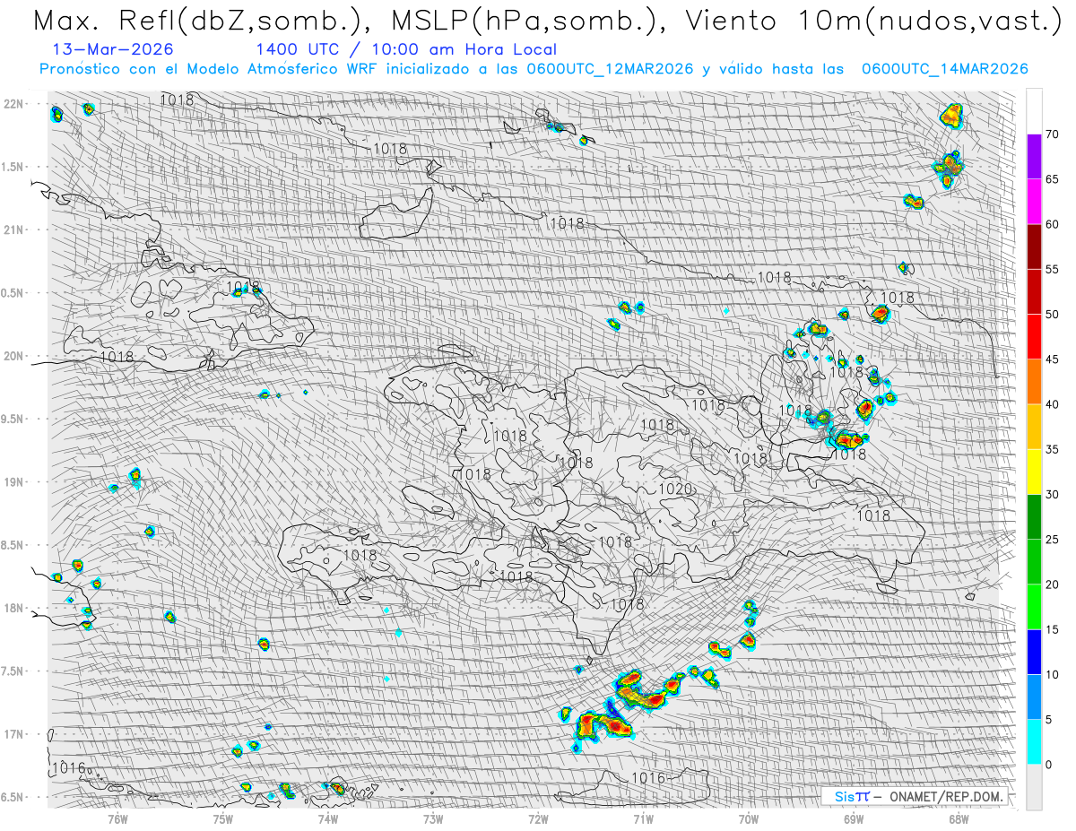Click the '0600UTC_14MAR2026' valid-until time
The width and height of the screenshot is (1076, 831).
click(944, 69)
